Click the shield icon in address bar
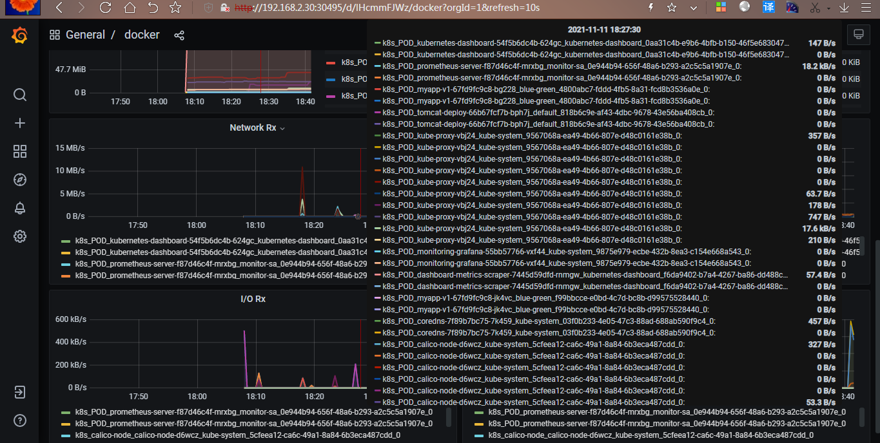This screenshot has height=443, width=880. (x=208, y=8)
